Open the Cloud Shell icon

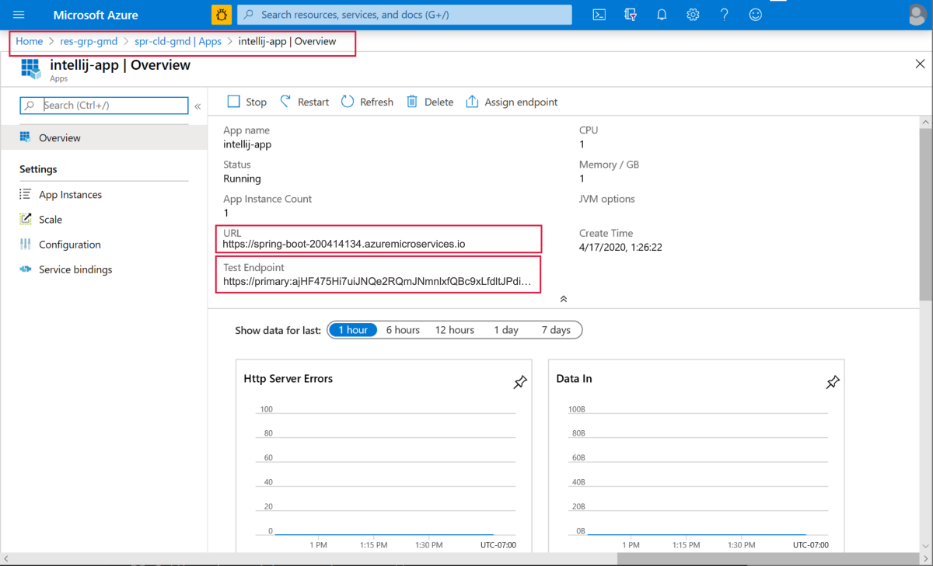[599, 15]
